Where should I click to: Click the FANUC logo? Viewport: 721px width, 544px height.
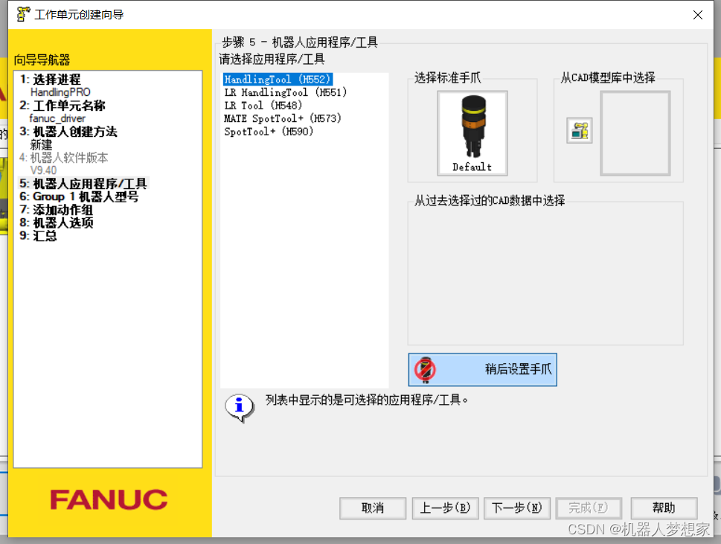[109, 500]
